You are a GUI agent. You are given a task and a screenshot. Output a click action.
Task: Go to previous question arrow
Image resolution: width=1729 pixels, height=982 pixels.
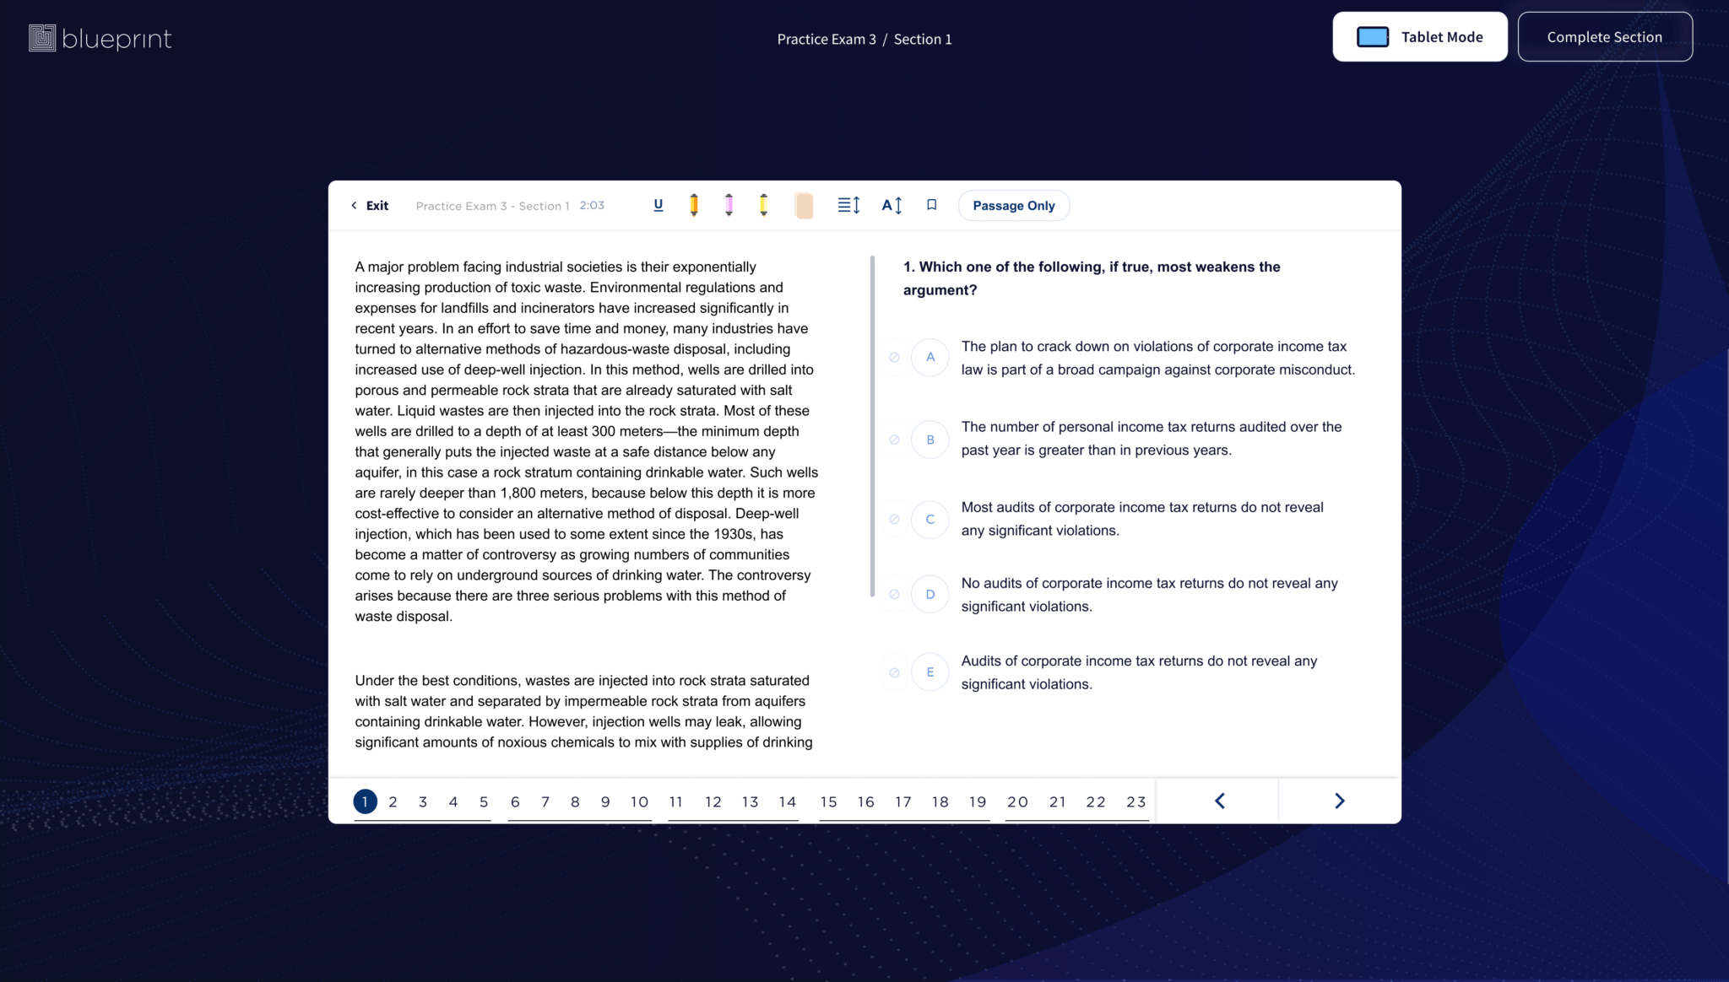click(1219, 801)
